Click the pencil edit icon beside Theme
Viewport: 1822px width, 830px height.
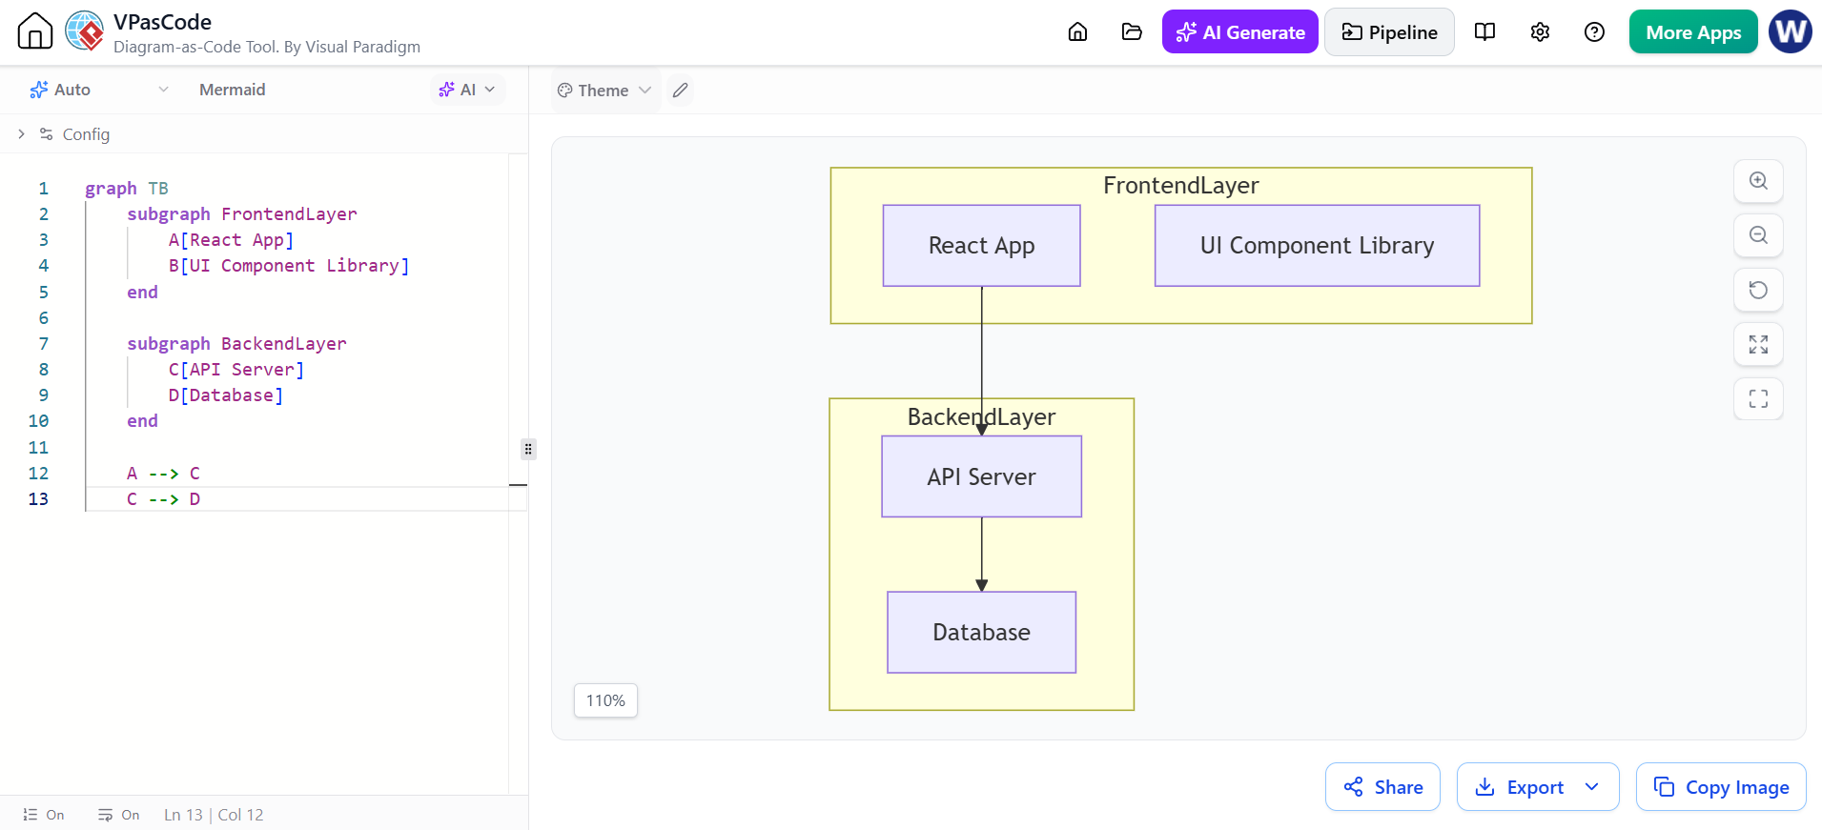pos(680,91)
